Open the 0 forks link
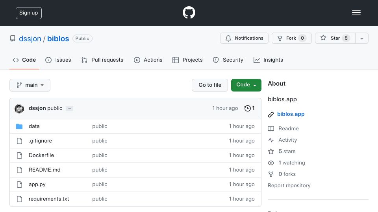This screenshot has height=212, width=378. [287, 174]
